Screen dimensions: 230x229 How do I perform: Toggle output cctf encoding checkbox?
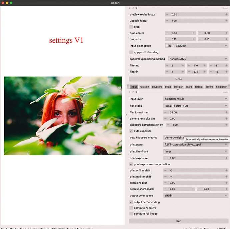pyautogui.click(x=131, y=202)
